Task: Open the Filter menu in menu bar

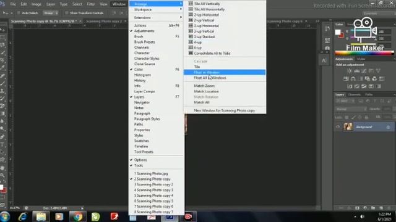Action: 91,4
